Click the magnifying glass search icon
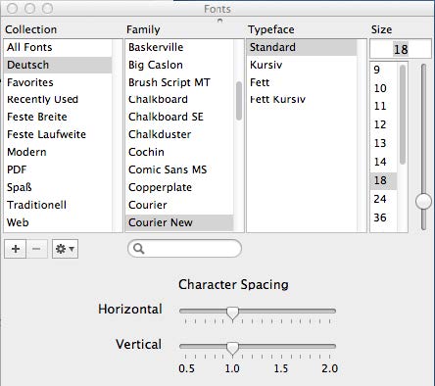 [x=138, y=249]
